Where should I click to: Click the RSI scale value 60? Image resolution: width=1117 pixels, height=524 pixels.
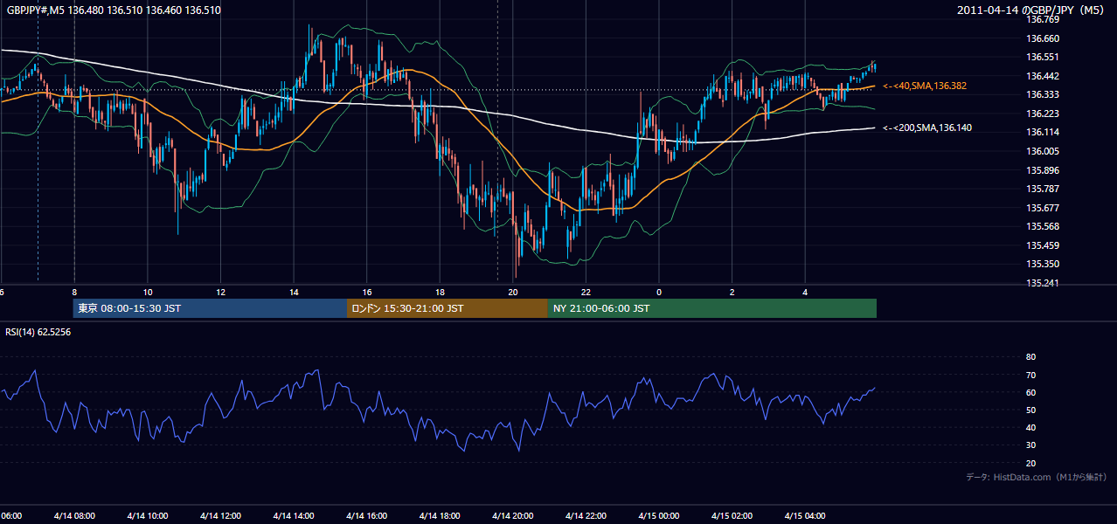tap(1030, 392)
